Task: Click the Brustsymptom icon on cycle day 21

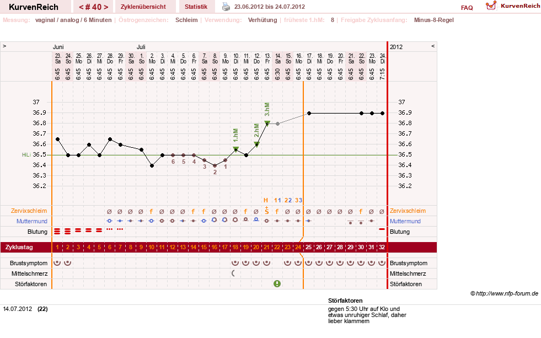Action: (267, 263)
